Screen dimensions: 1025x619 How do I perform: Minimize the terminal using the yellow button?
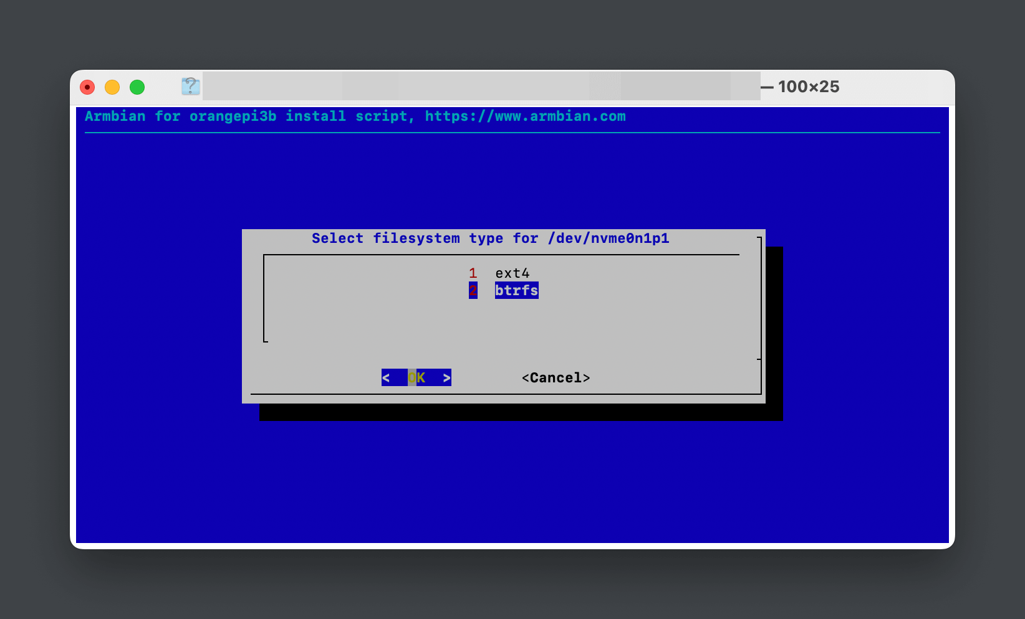[112, 87]
